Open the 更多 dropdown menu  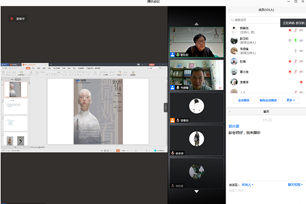(290, 100)
